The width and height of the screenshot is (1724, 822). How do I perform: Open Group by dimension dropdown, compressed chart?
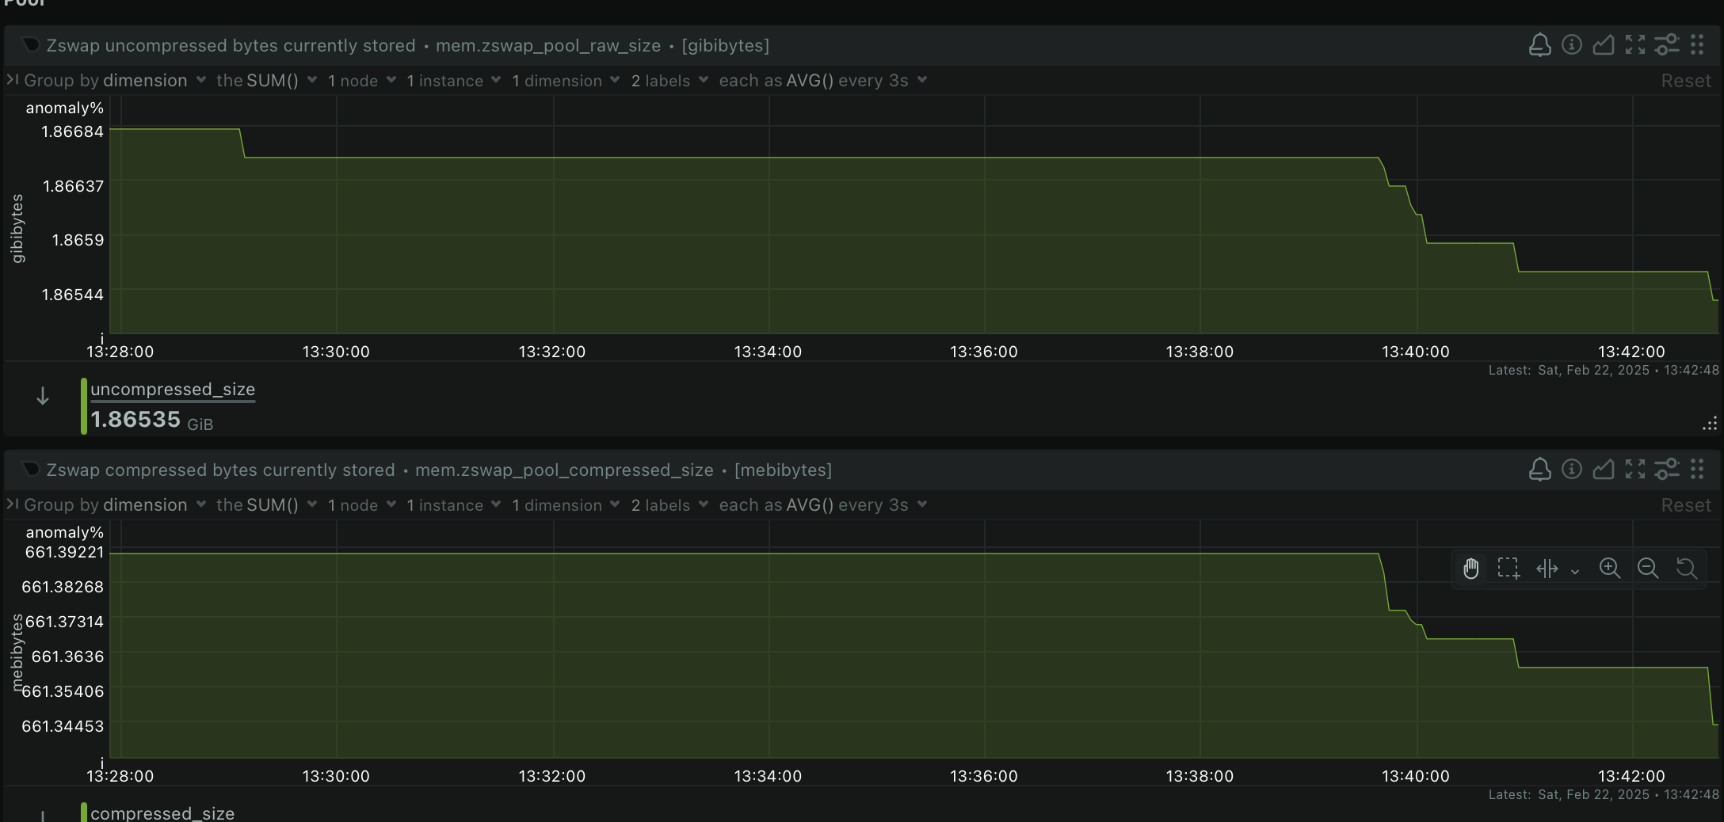point(115,504)
